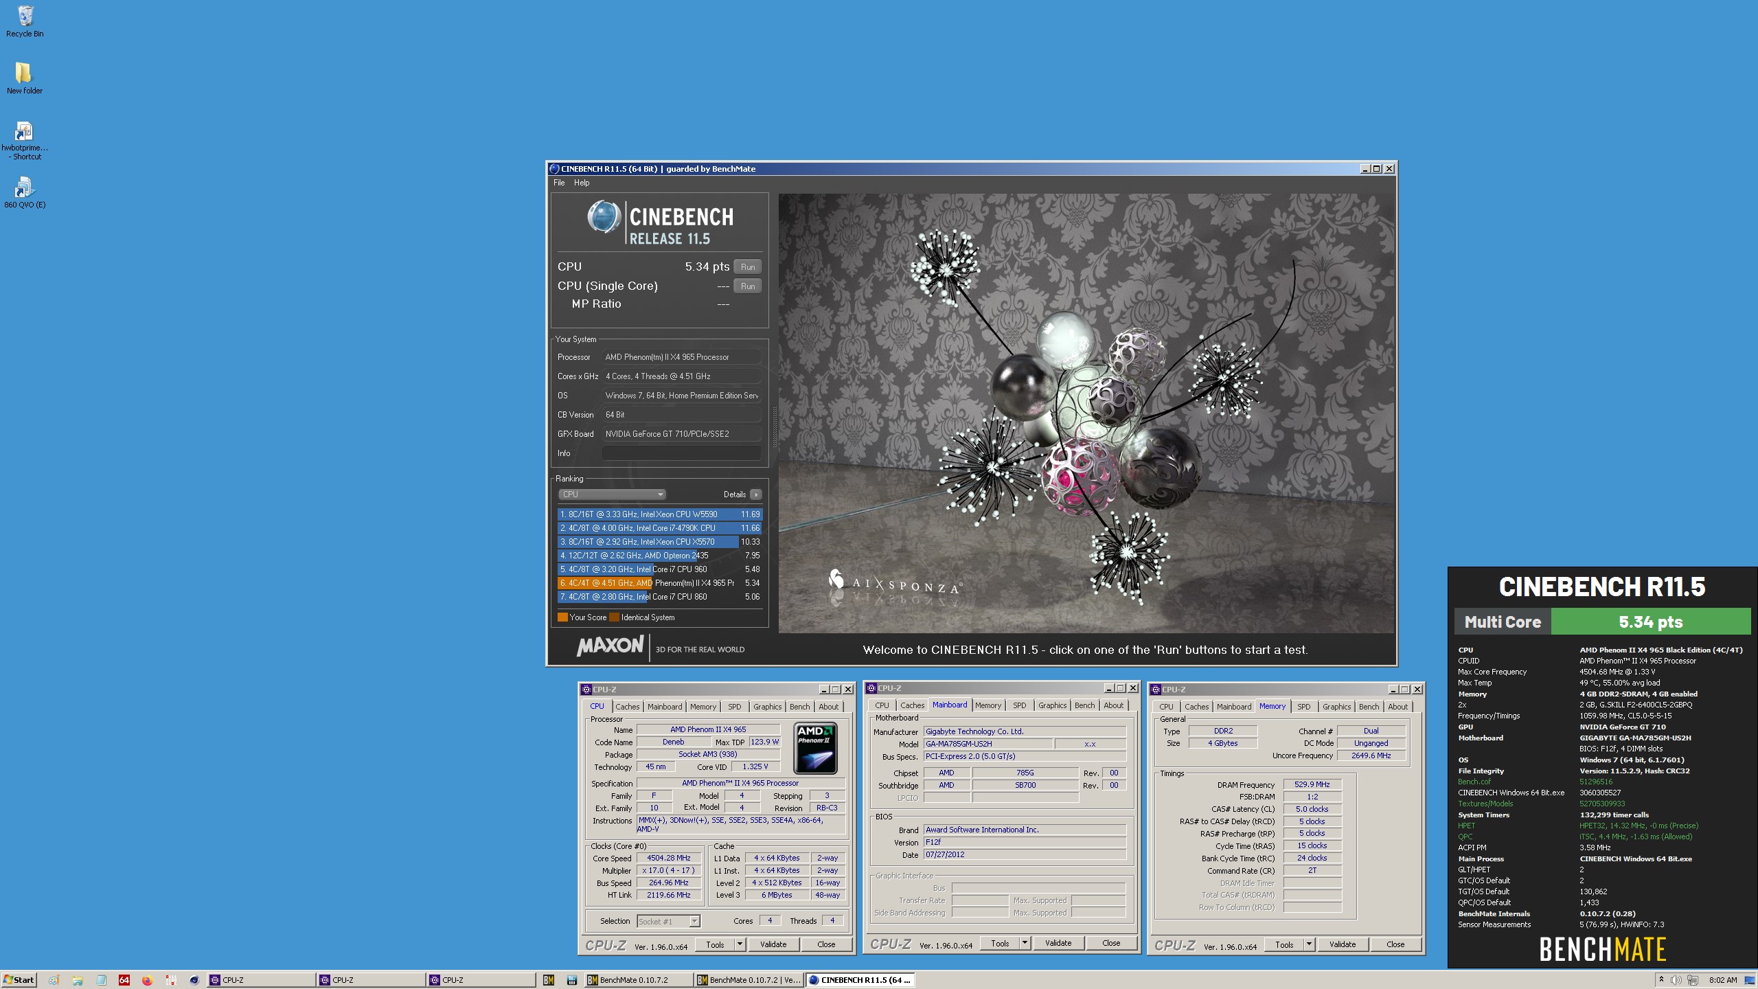
Task: Open Tools dropdown arrow in Mainboard CPU-Z window
Action: (1025, 943)
